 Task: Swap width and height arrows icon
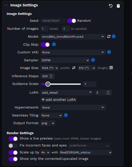74,68
